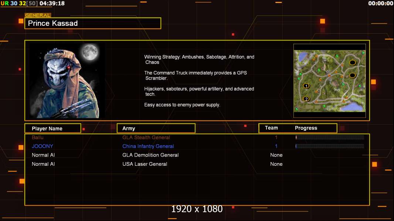This screenshot has height=221, width=394.
Task: Select start position 1 on the map
Action: coord(306,86)
